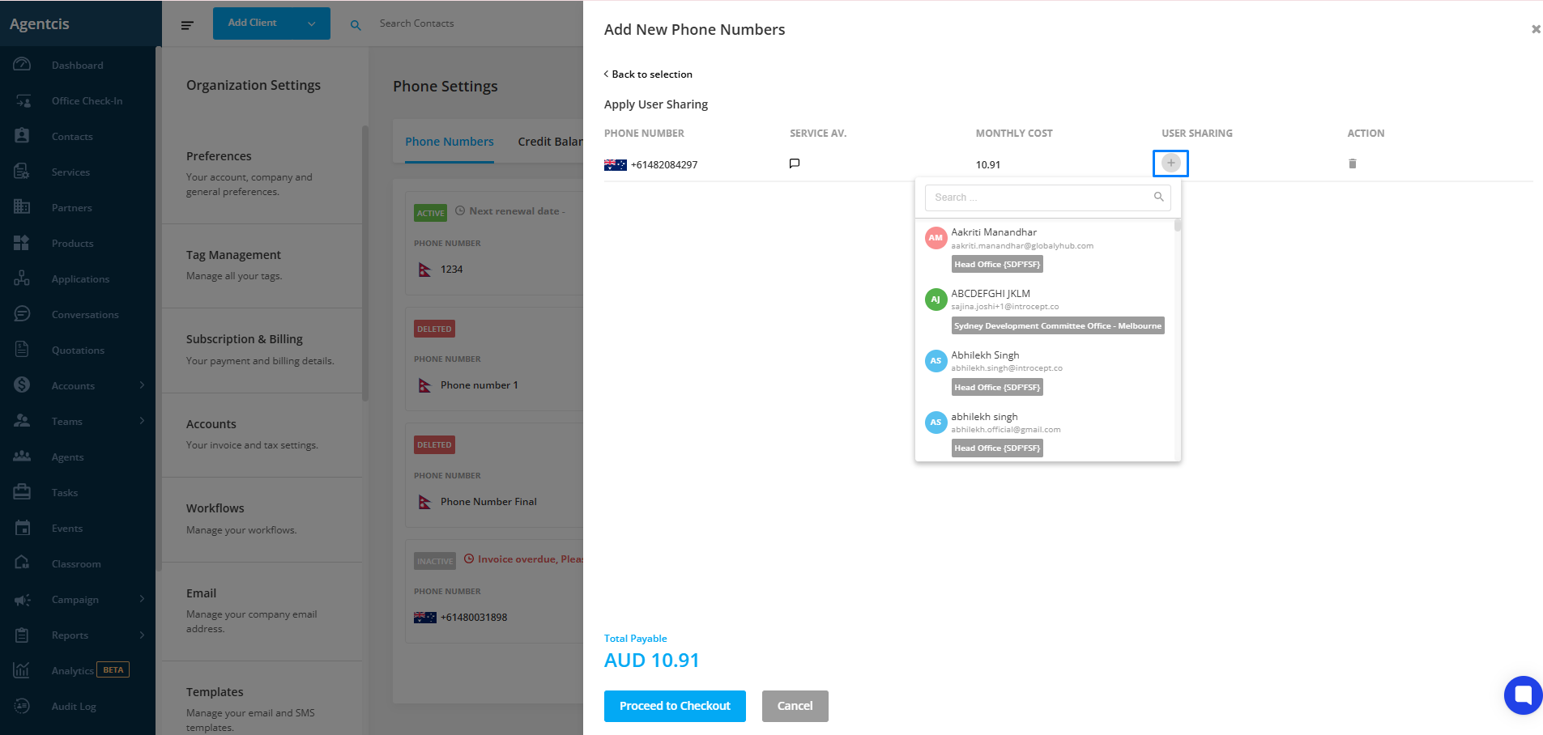Click the Cancel button
This screenshot has height=735, width=1543.
coord(795,706)
